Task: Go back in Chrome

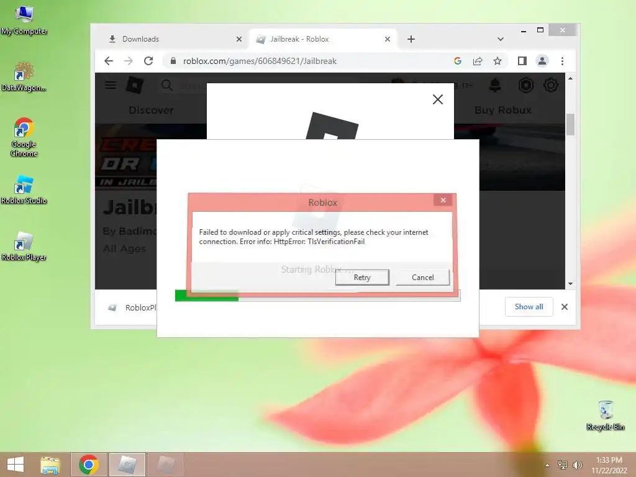Action: pyautogui.click(x=109, y=61)
